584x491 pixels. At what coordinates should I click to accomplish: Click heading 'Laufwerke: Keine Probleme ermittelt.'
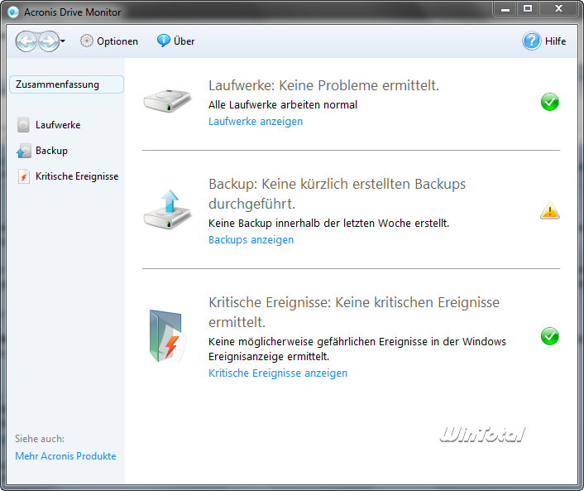(323, 85)
